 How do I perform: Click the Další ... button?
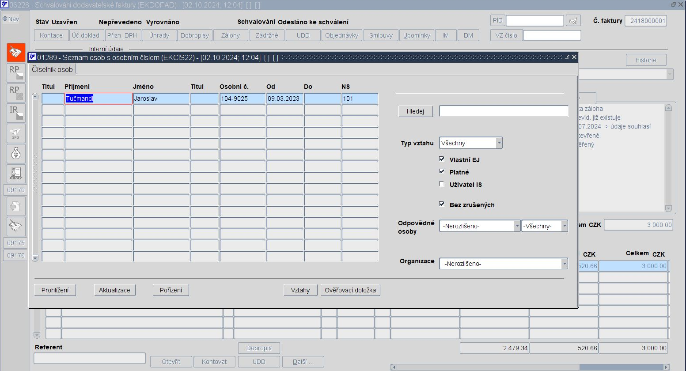[x=303, y=362]
